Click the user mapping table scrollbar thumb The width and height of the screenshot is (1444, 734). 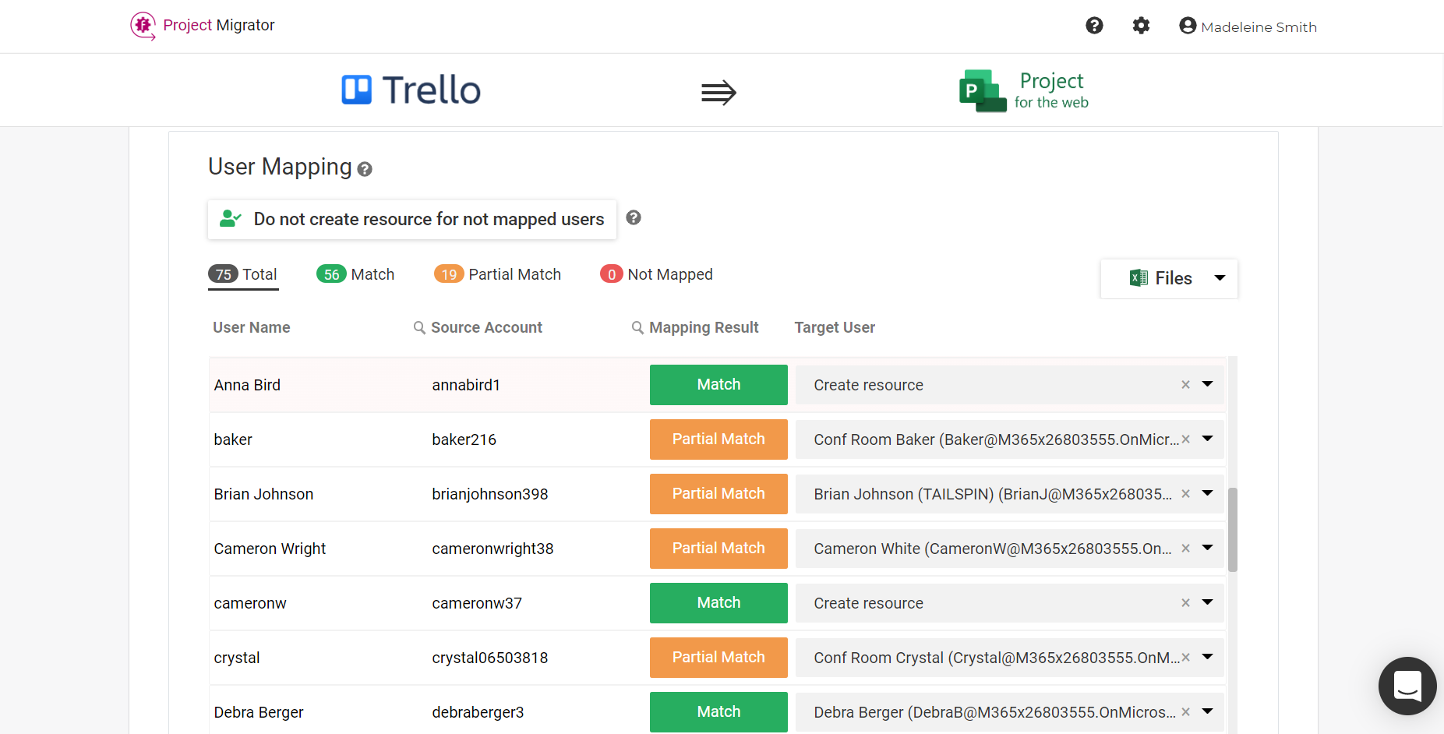pyautogui.click(x=1232, y=530)
